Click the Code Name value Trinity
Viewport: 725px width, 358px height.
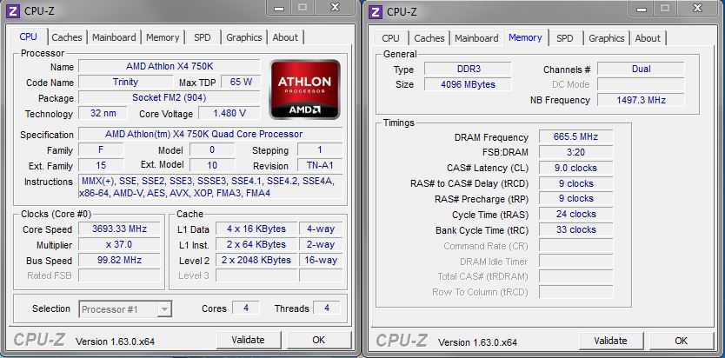tap(125, 83)
